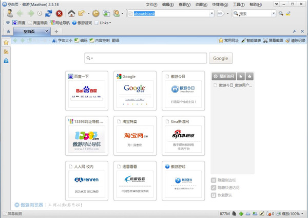The image size is (308, 218).
Task: Open the sidebar RSS feed icon
Action: pos(6,51)
